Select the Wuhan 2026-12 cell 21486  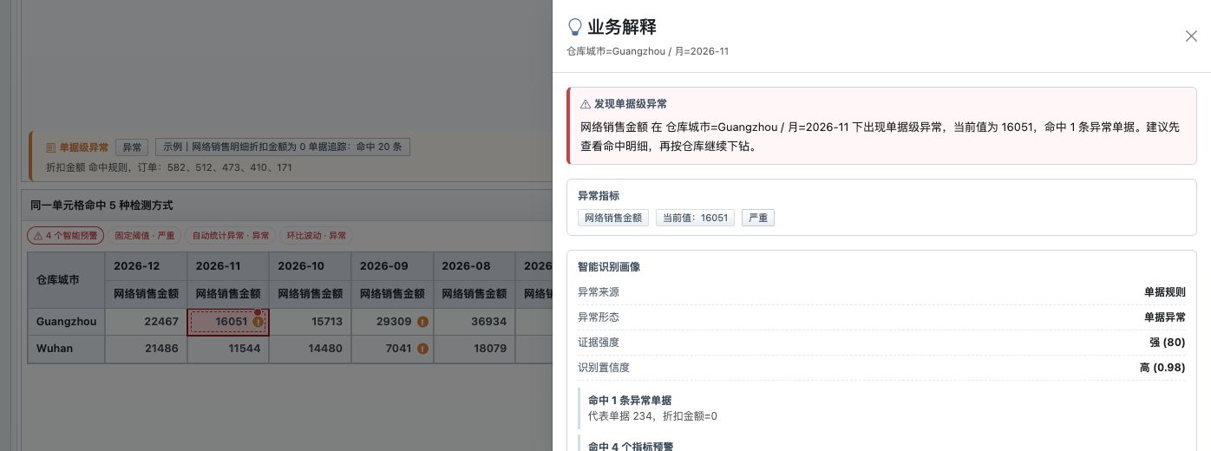tap(146, 349)
